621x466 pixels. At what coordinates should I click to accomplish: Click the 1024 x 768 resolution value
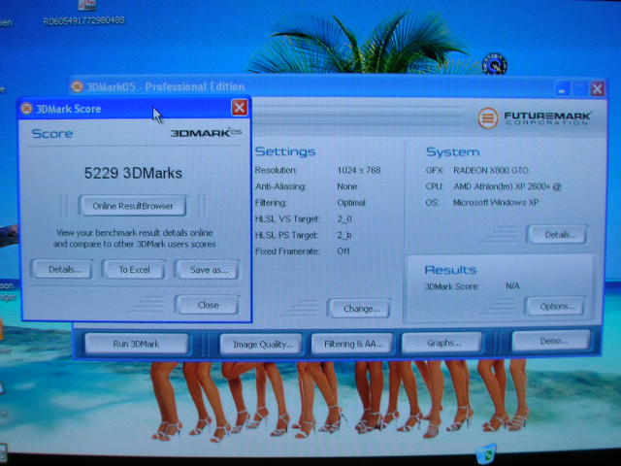tap(359, 170)
